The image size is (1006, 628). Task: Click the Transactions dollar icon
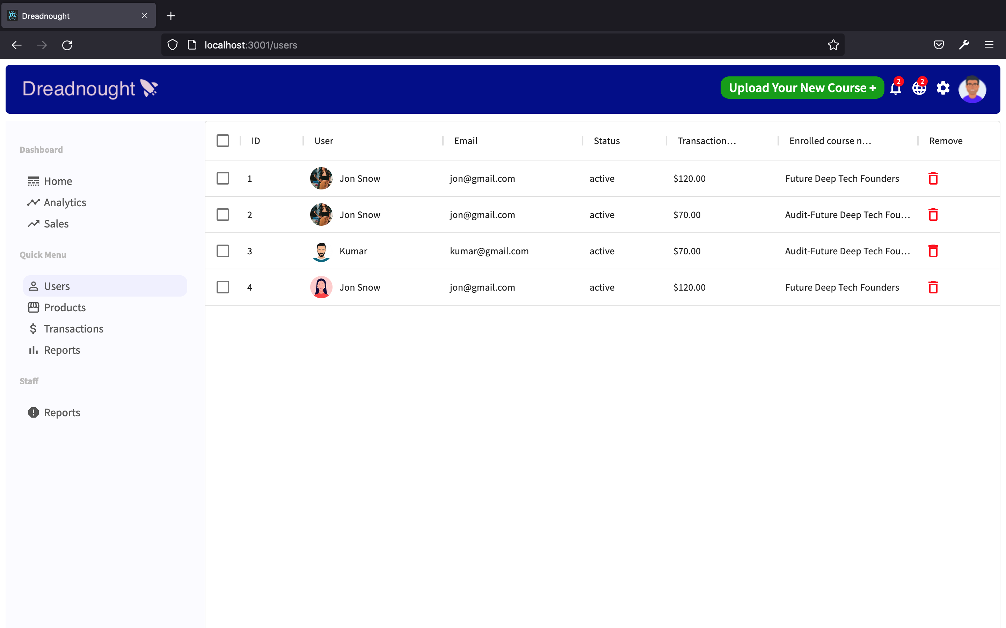[x=34, y=329]
